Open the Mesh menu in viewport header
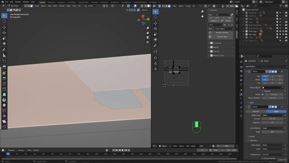289x163 pixels. coord(55,6)
